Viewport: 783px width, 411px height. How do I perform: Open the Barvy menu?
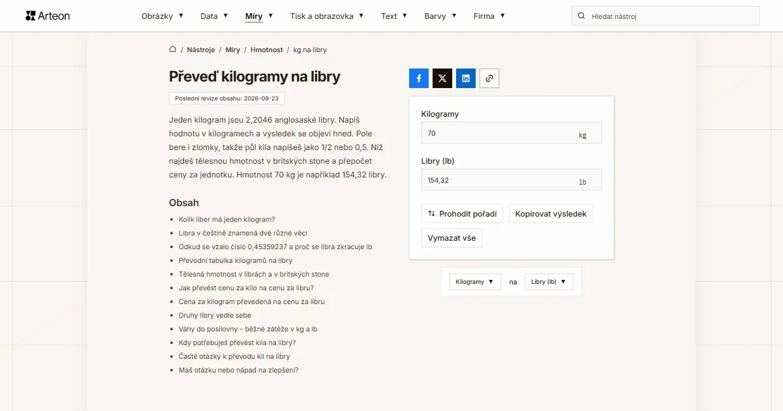(440, 16)
